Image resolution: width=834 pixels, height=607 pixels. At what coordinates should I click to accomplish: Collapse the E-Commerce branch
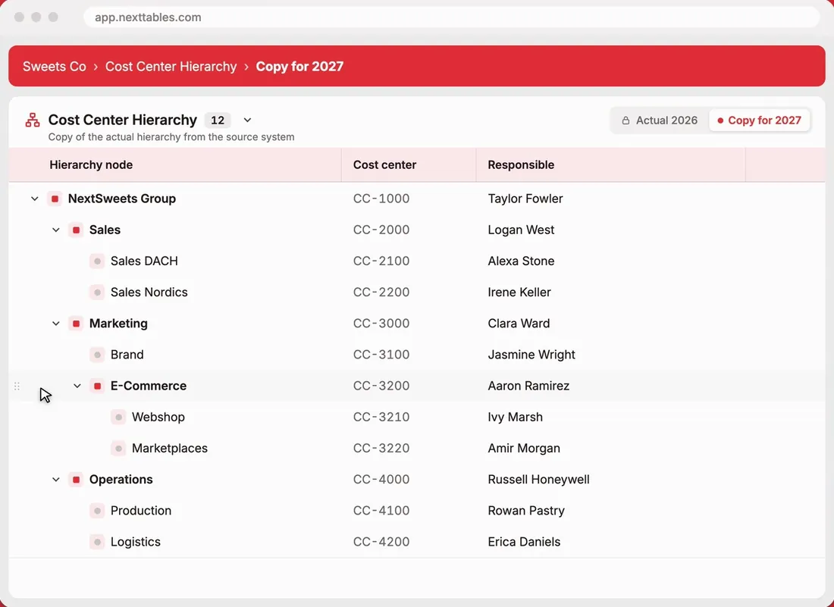point(77,386)
